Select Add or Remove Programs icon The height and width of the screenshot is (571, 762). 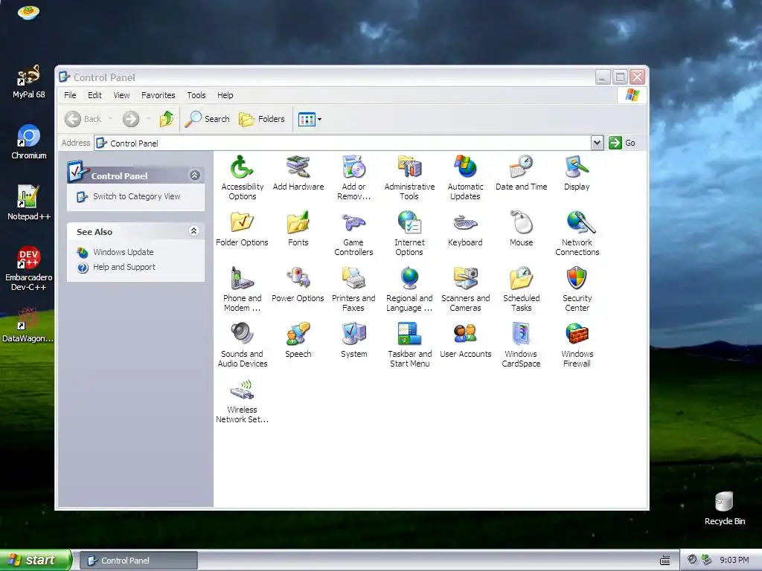coord(353,177)
